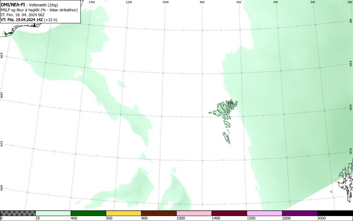Click the black above-3000 legend swatch
The height and width of the screenshot is (221, 353).
(335, 213)
